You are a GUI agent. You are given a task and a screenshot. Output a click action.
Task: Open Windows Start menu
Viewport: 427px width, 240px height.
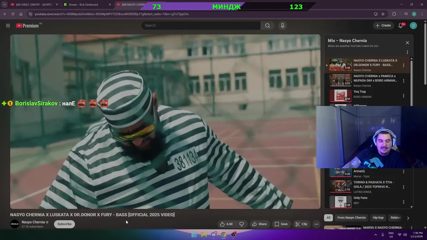tap(194, 235)
